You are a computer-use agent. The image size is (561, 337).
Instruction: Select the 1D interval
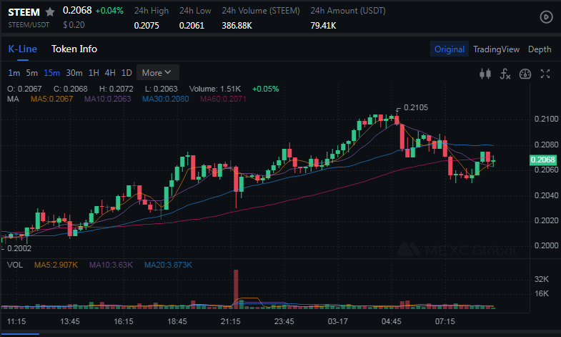pos(126,72)
